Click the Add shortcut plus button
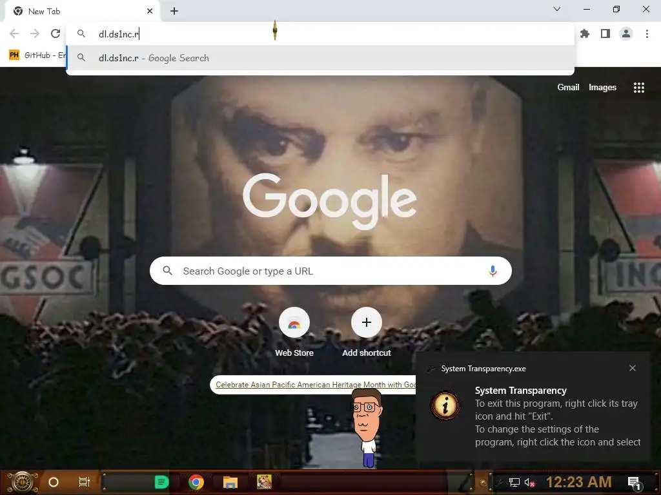 click(367, 322)
